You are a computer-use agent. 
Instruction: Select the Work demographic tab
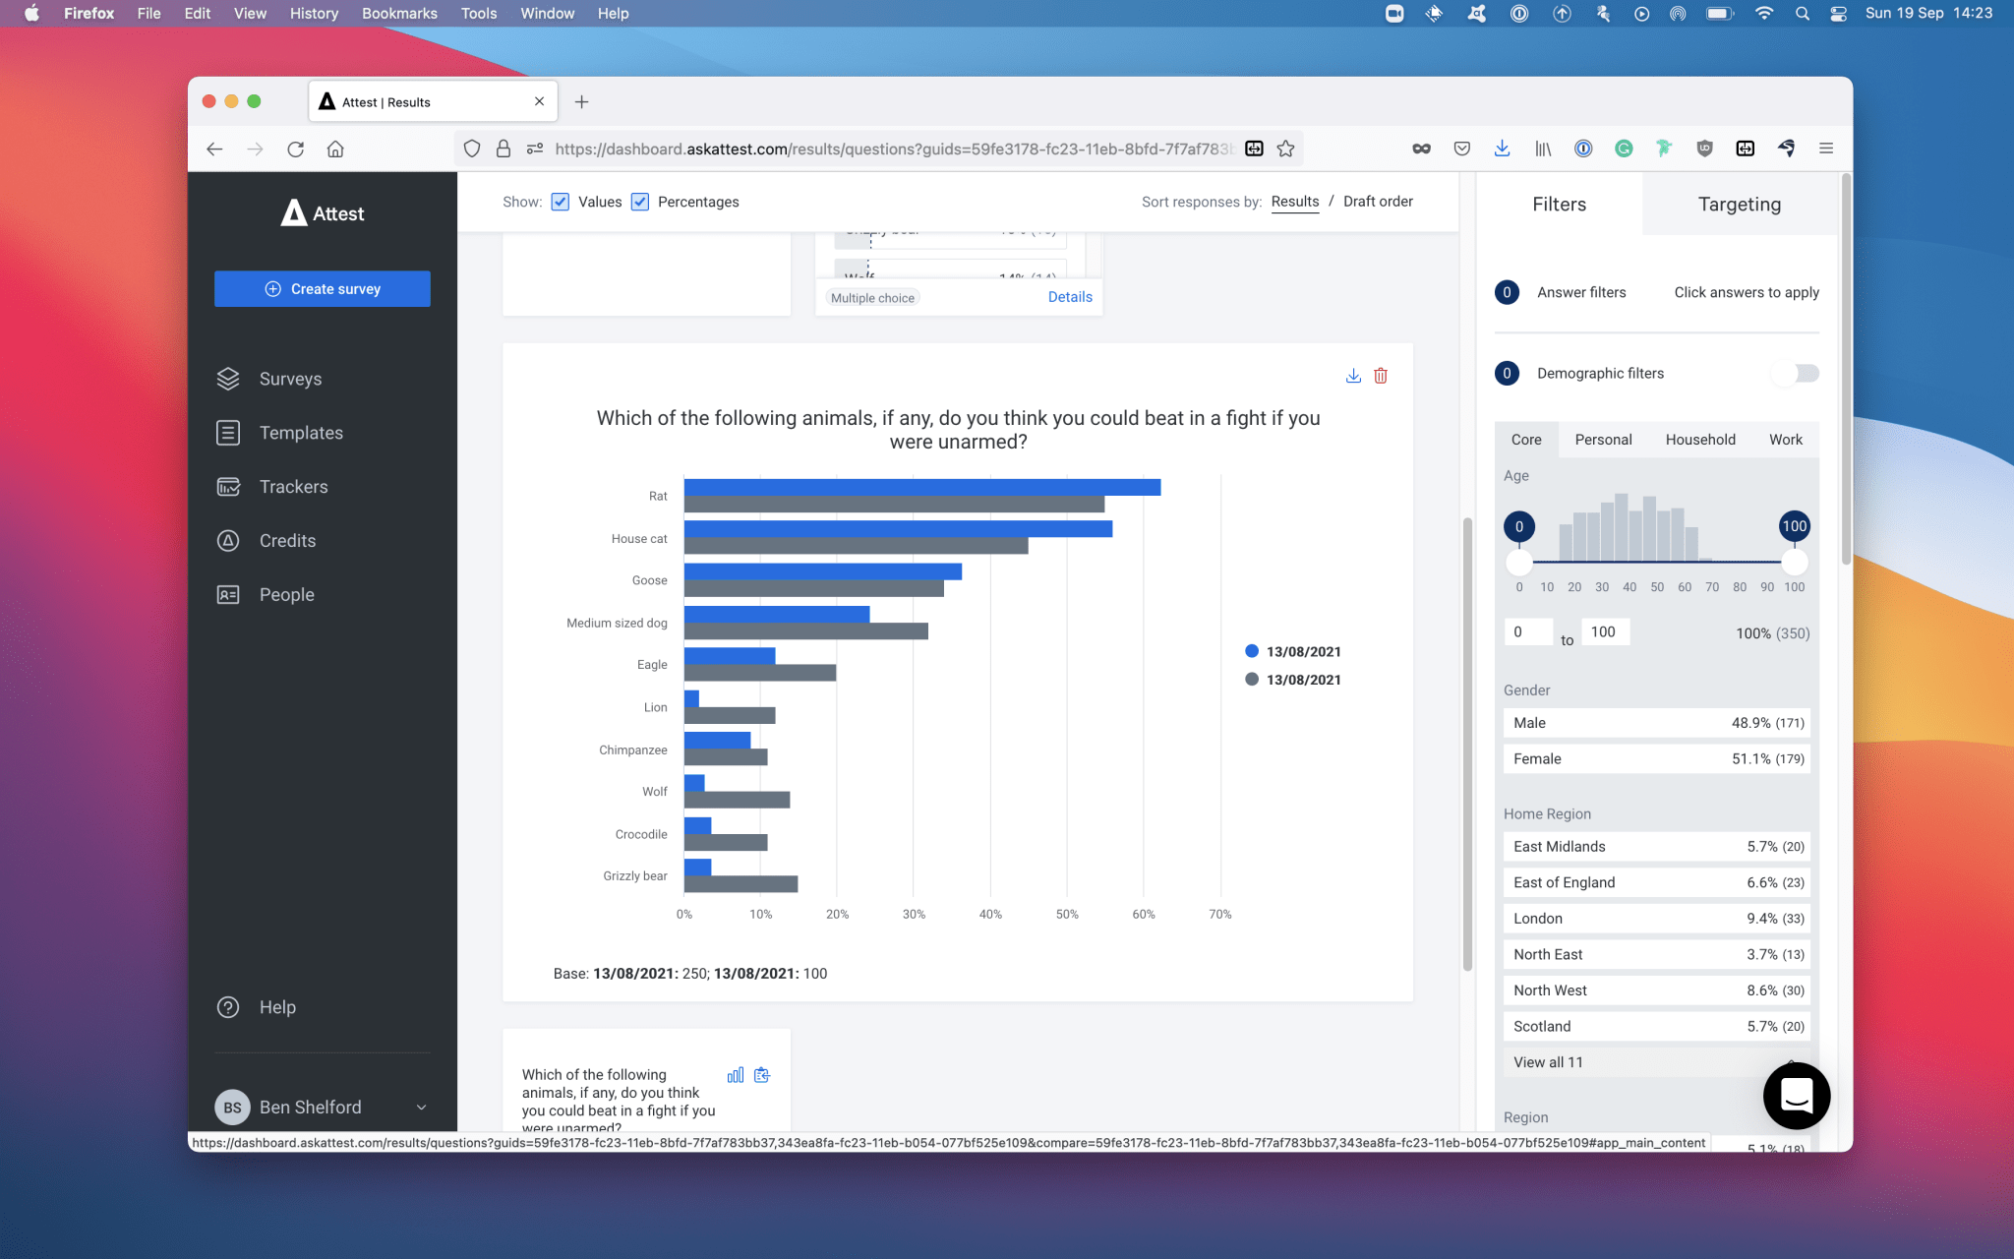(1786, 440)
